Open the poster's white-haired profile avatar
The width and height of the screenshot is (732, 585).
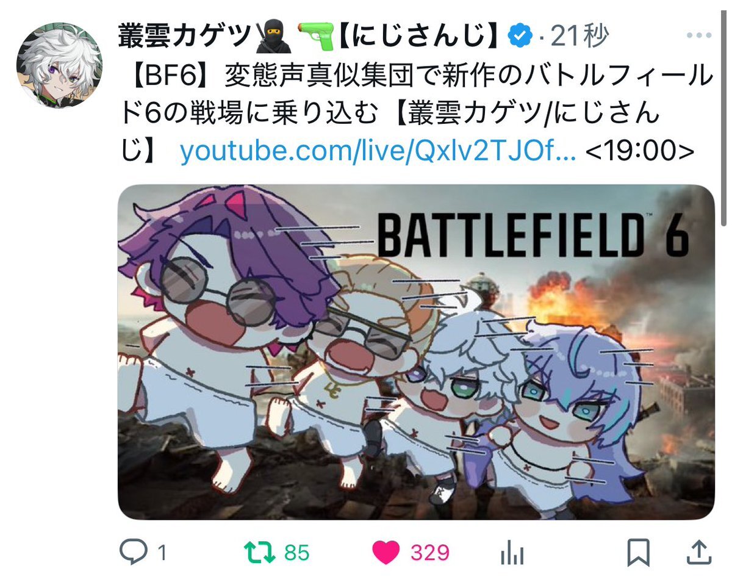(x=59, y=66)
